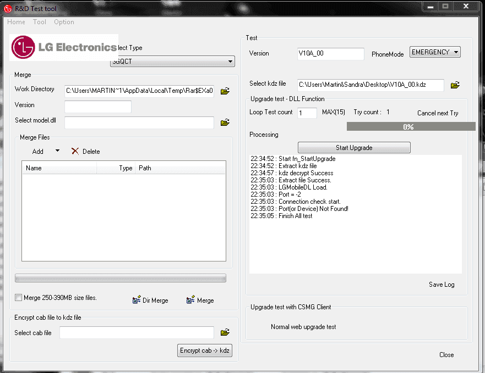The image size is (485, 373).
Task: Click Normal web upgrade test
Action: pyautogui.click(x=303, y=327)
